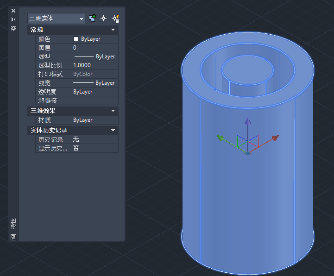
Task: Collapse the 三维效果 section
Action: (113, 111)
